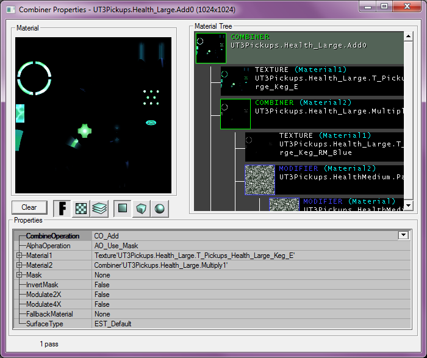Image resolution: width=427 pixels, height=358 pixels.
Task: Click the stacked layers icon
Action: [99, 209]
